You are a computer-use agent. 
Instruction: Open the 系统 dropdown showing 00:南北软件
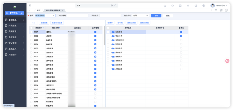click(x=45, y=16)
